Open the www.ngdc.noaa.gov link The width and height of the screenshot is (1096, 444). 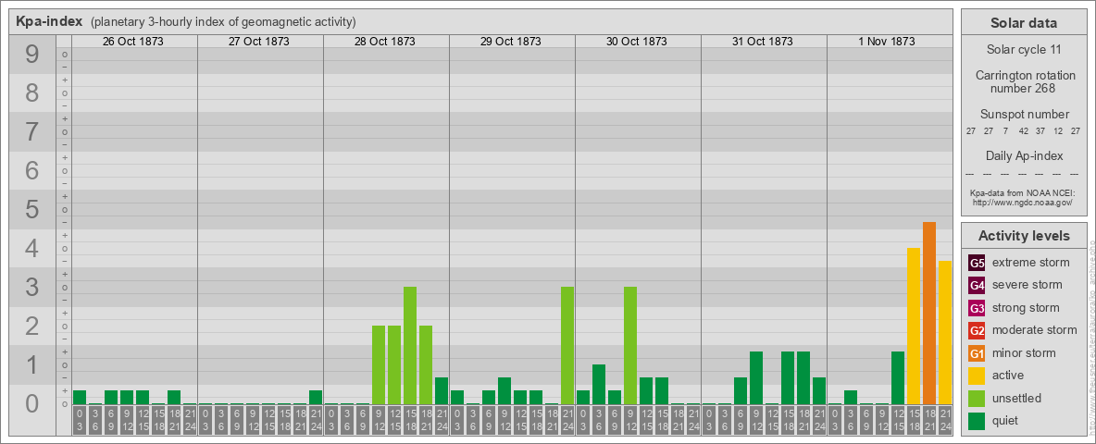tap(1023, 202)
